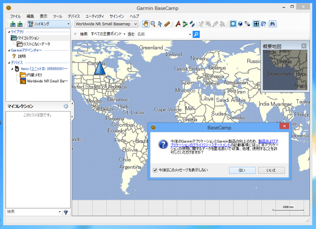
Task: Collapse the Garminアドベンチャー section
Action: [x=9, y=50]
